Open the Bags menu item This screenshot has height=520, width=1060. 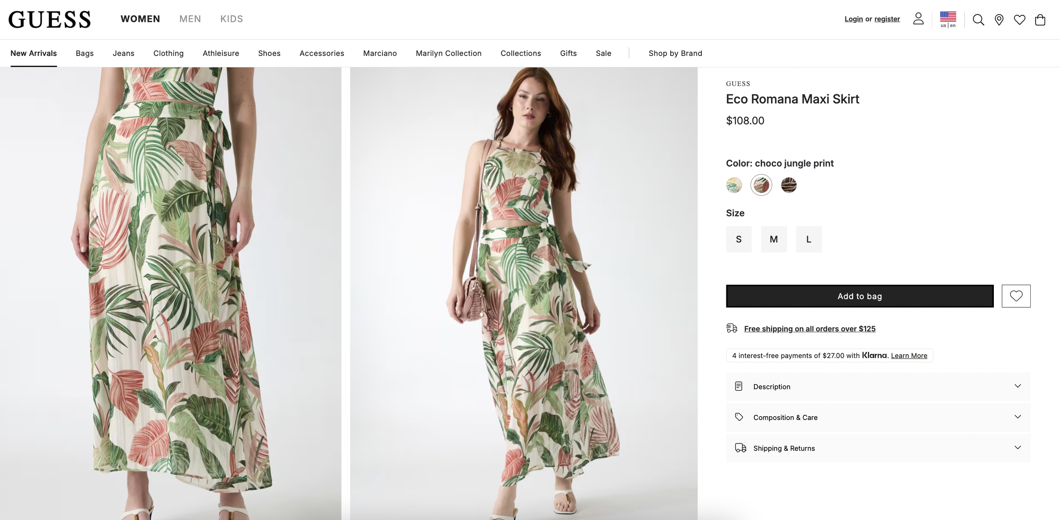[85, 53]
